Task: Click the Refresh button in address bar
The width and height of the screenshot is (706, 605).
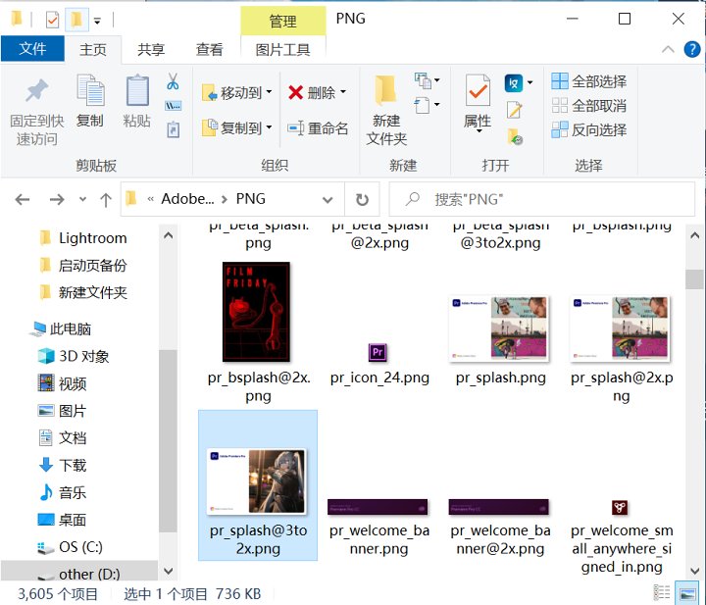Action: [x=362, y=199]
